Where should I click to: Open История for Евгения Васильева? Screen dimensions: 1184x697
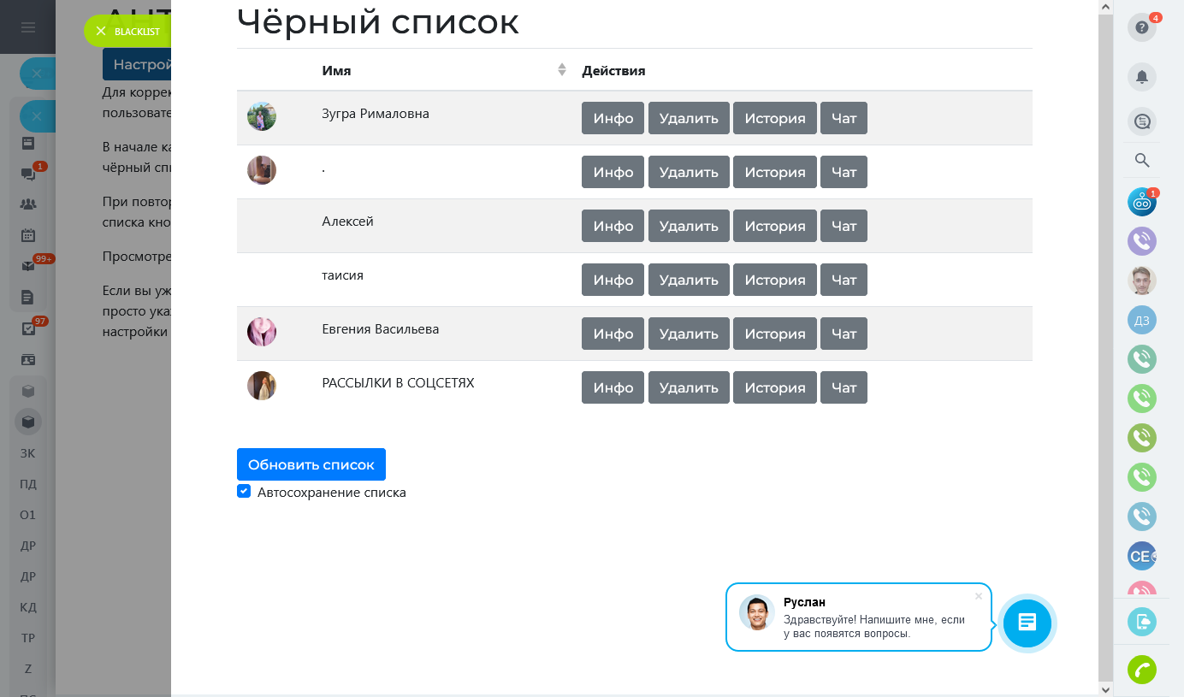774,334
